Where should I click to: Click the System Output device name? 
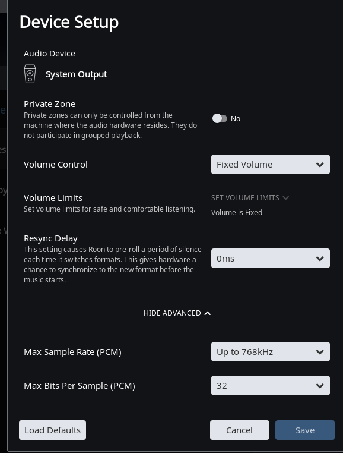click(x=76, y=74)
